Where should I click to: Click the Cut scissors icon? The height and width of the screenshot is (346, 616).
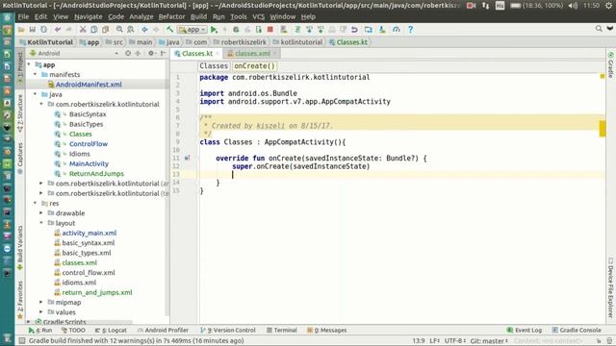tap(83, 30)
